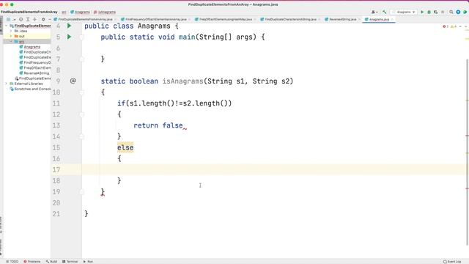The width and height of the screenshot is (469, 264).
Task: Open the user account dropdown icon
Action: (374, 12)
